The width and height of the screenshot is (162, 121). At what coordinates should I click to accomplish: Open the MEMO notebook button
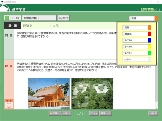point(64,18)
